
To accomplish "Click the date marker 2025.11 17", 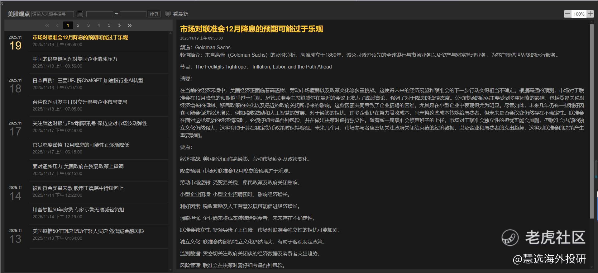I will pyautogui.click(x=15, y=129).
